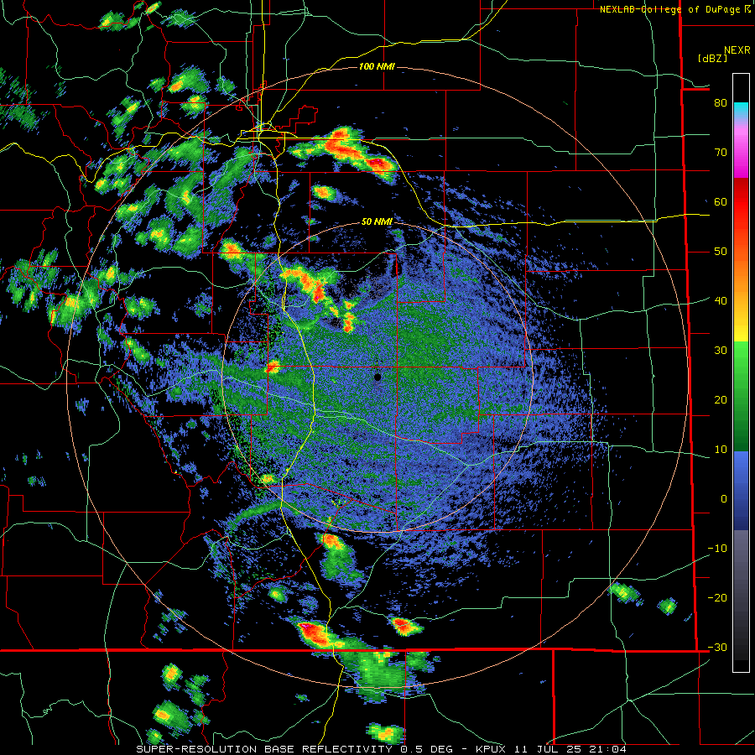Click the 50 NMI range ring label
This screenshot has height=755, width=755.
coord(377,222)
